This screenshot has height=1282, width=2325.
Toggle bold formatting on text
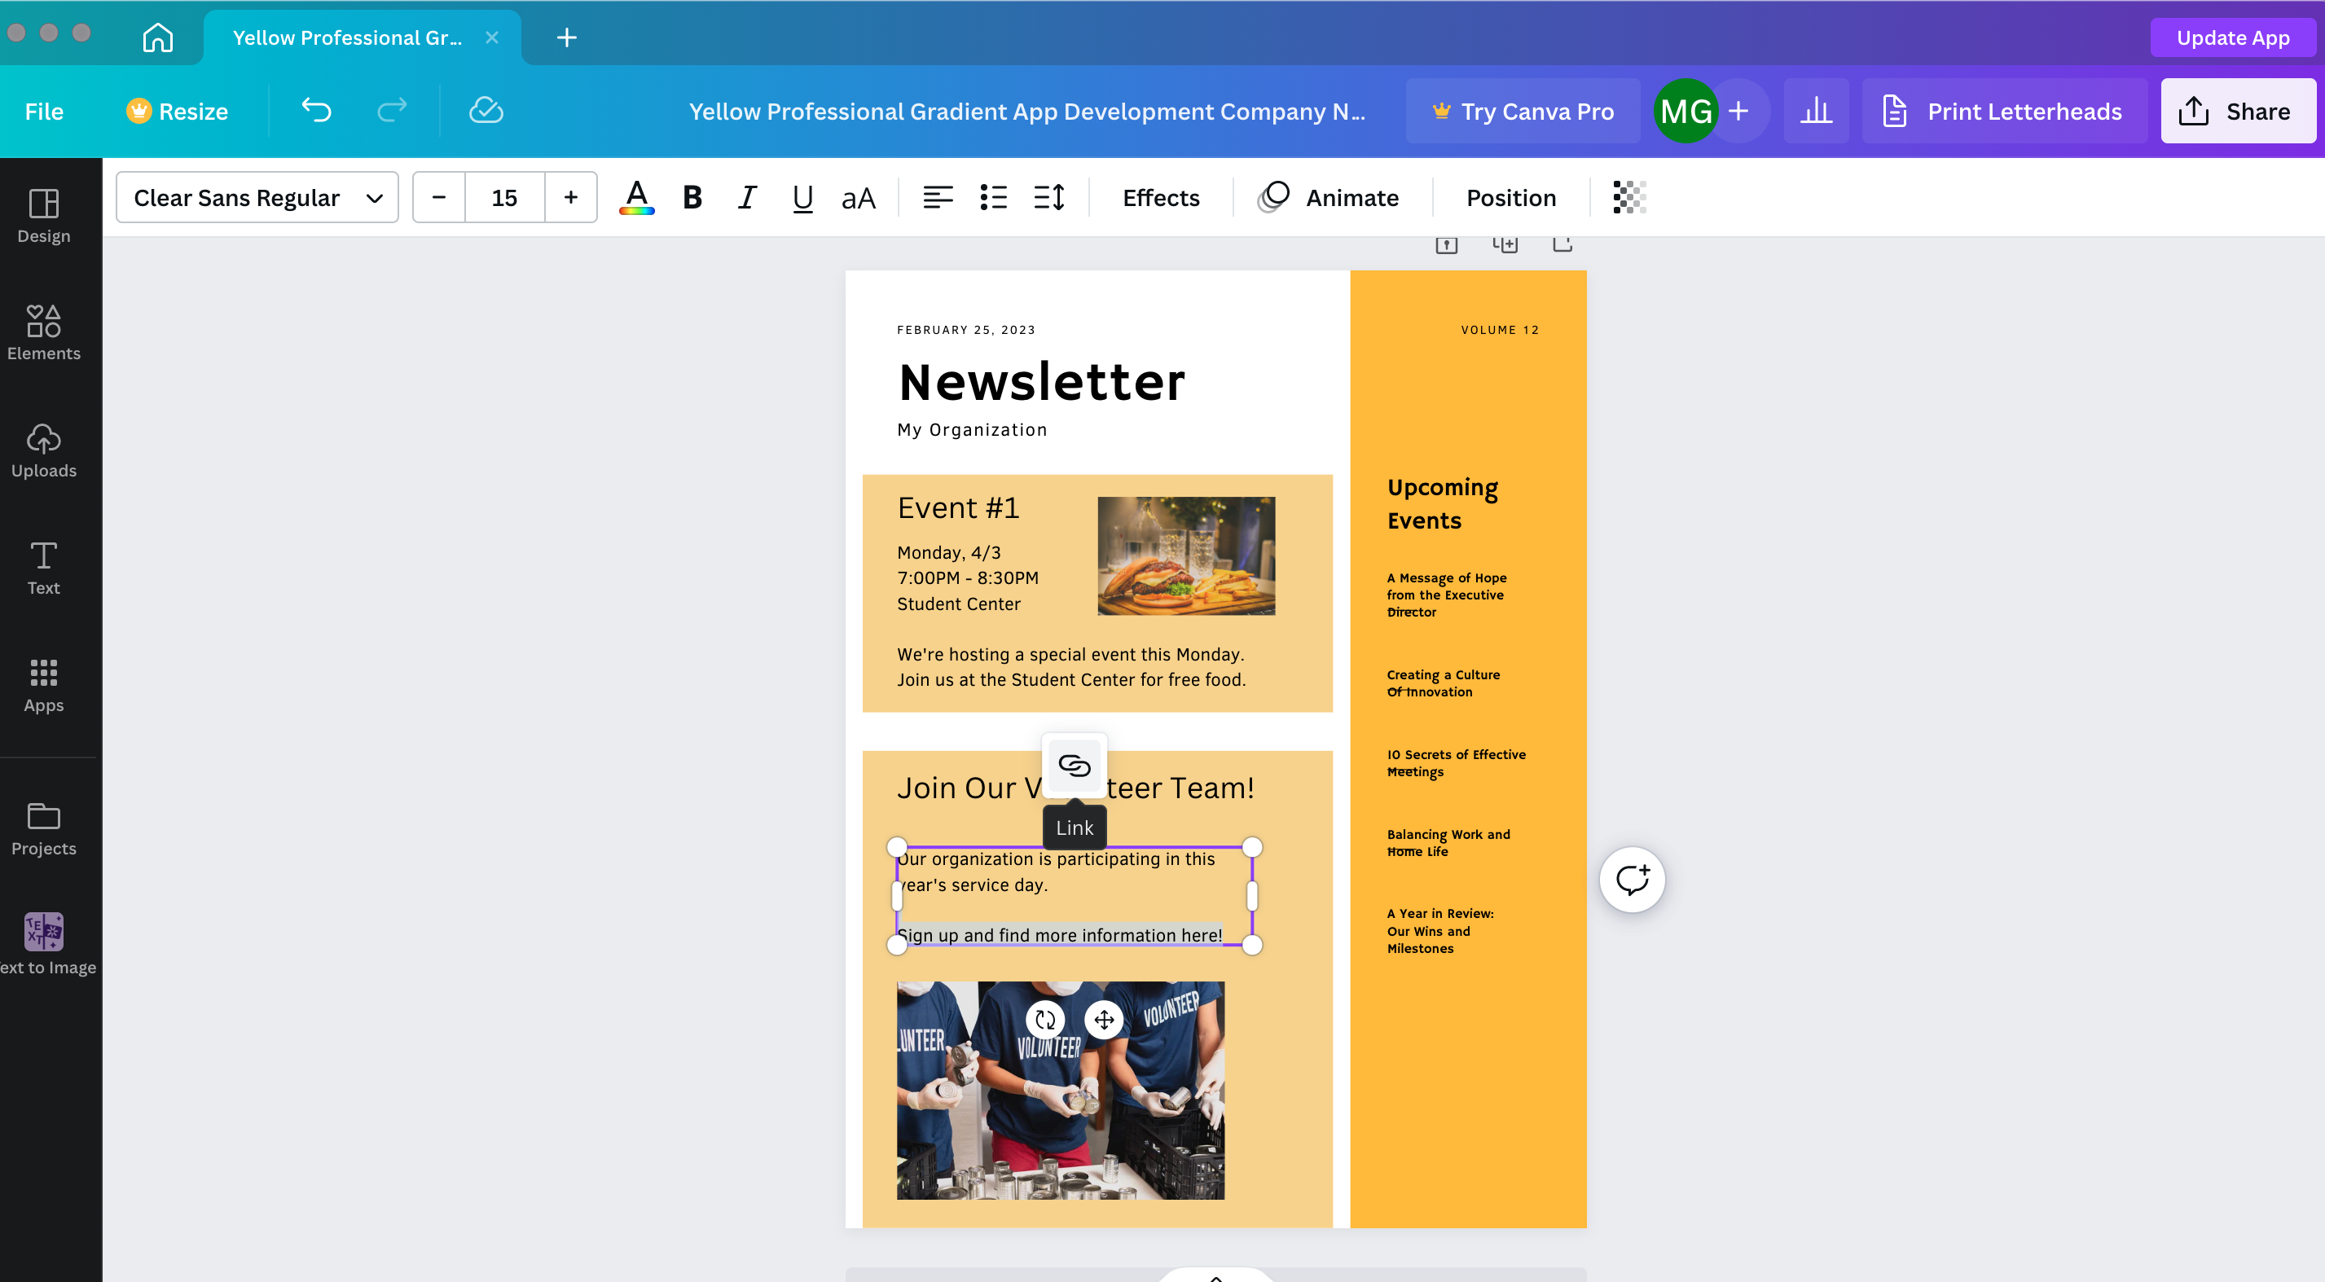click(x=690, y=195)
